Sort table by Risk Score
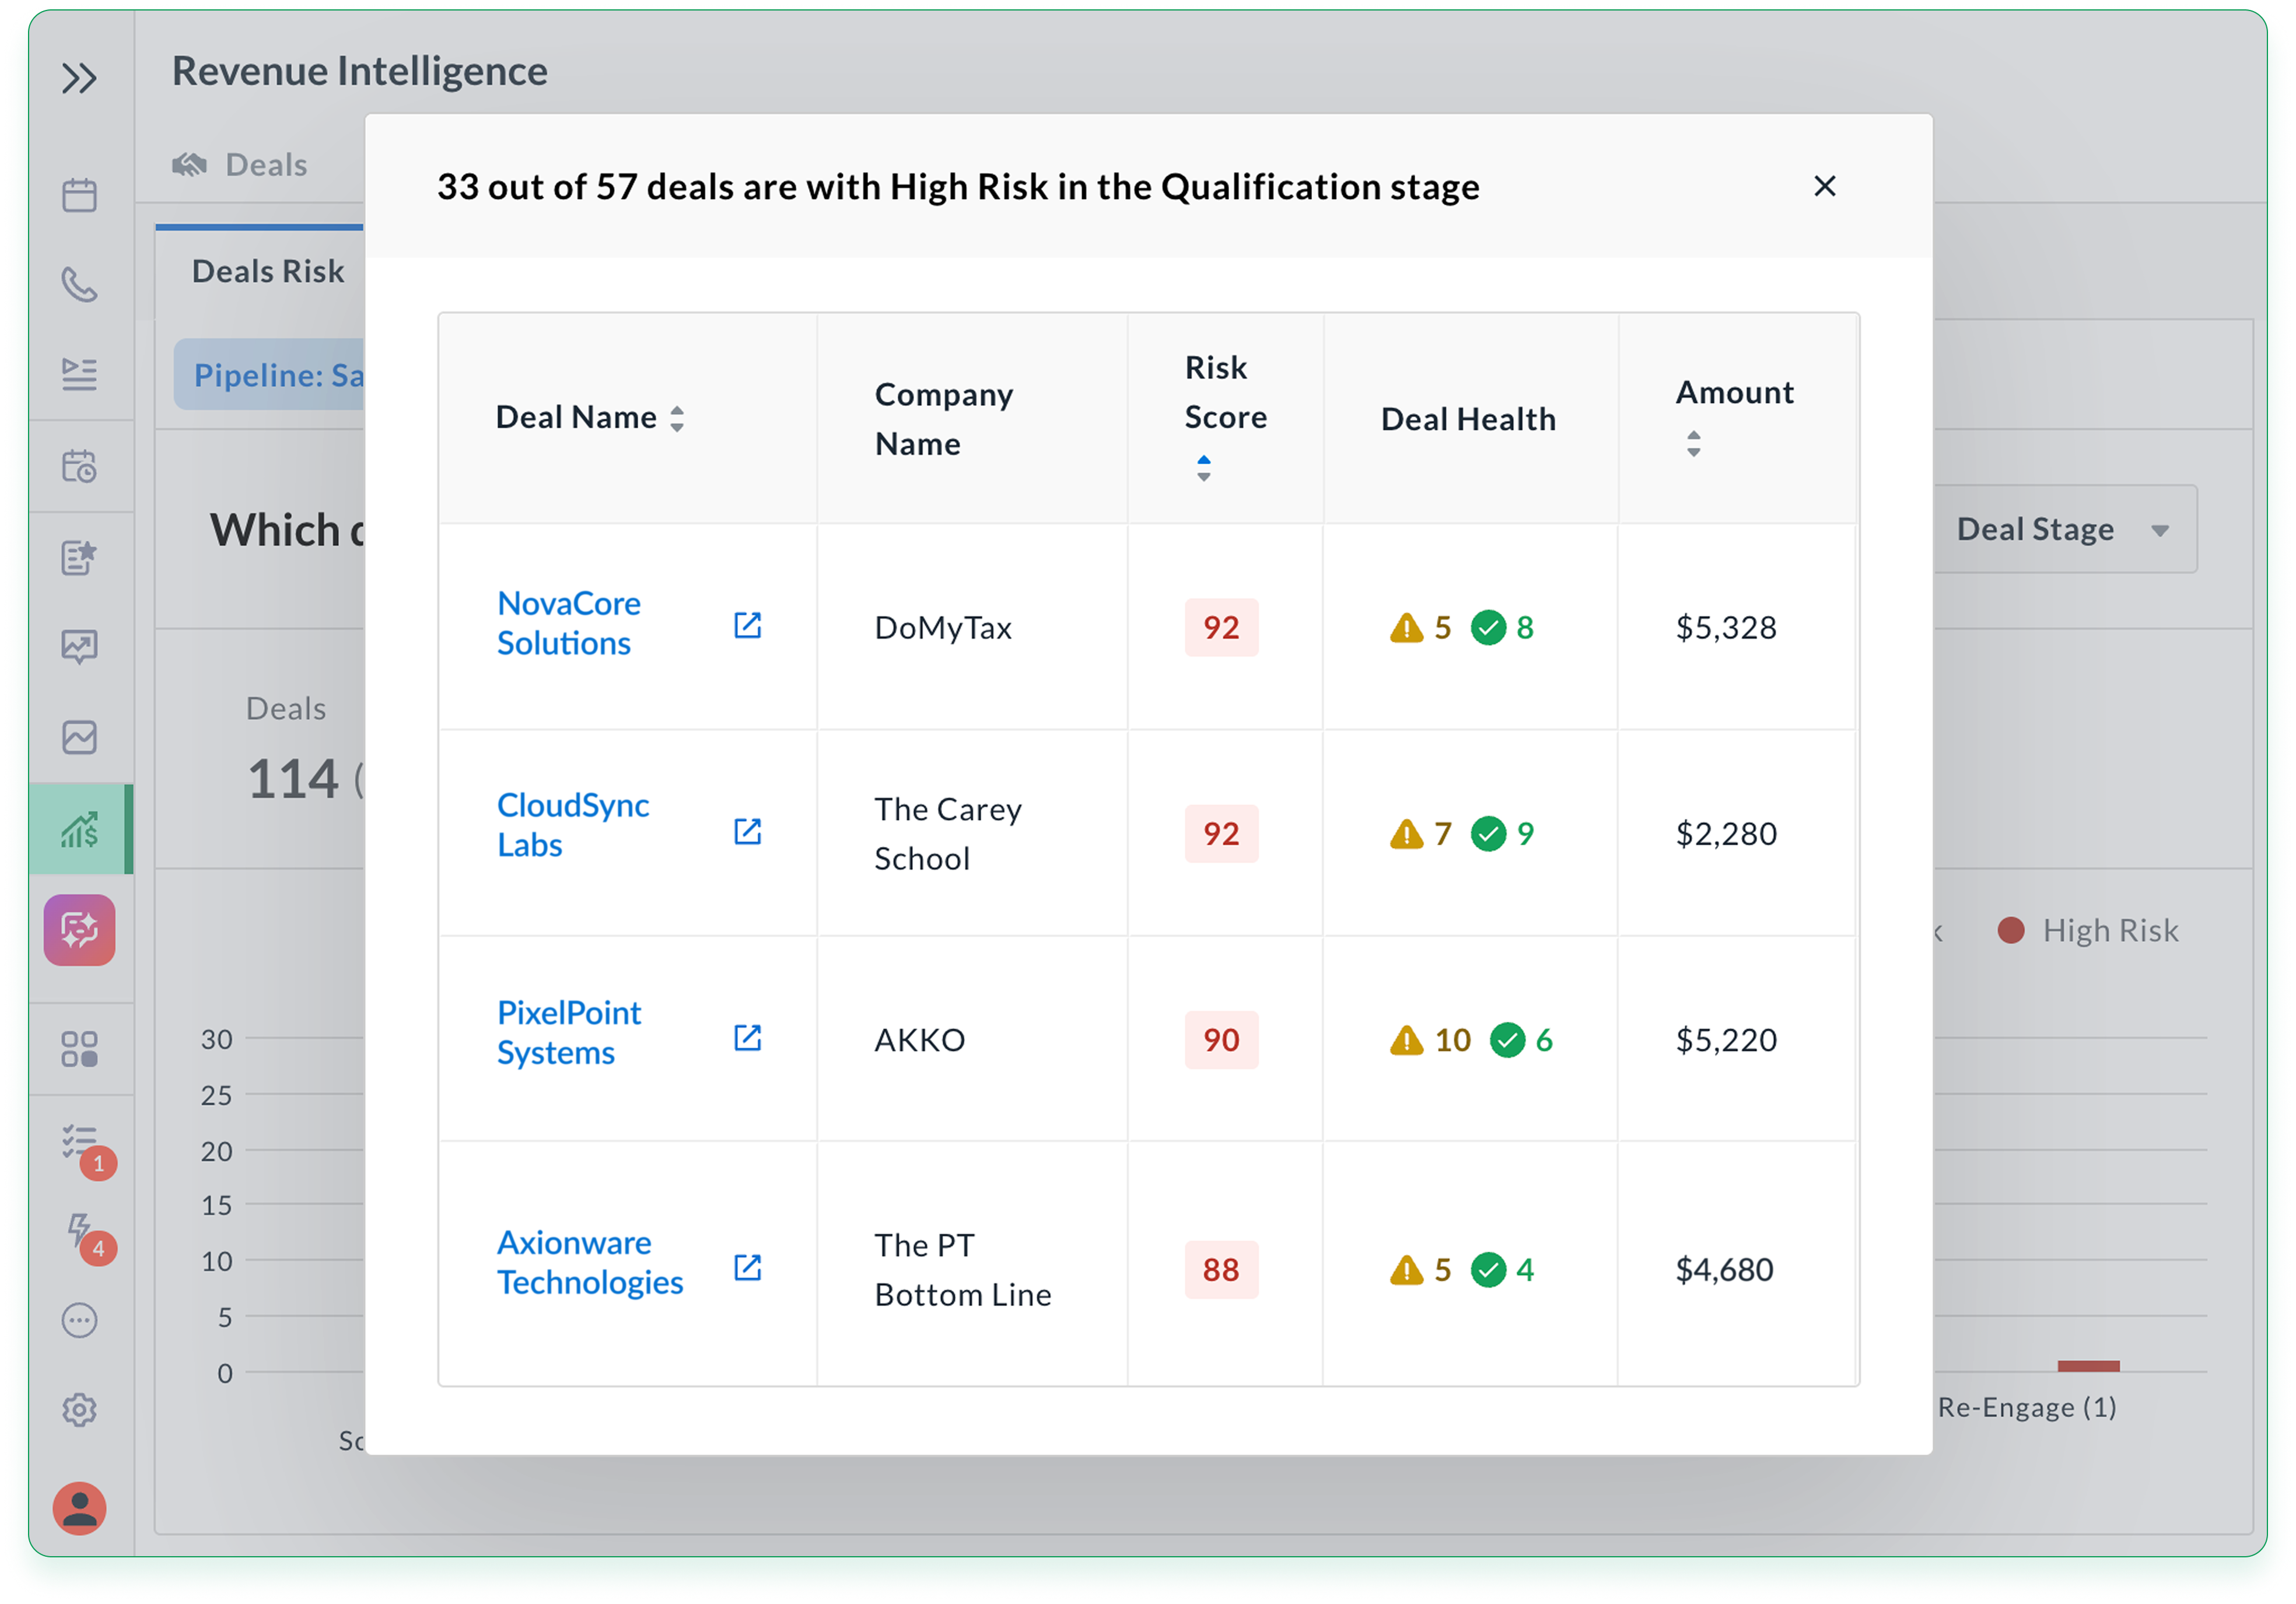 1204,468
